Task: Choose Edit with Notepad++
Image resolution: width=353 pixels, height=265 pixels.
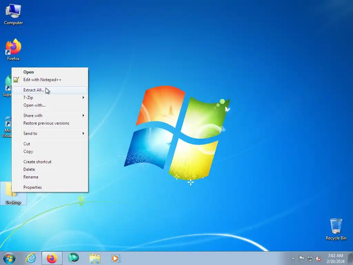Action: click(x=50, y=80)
